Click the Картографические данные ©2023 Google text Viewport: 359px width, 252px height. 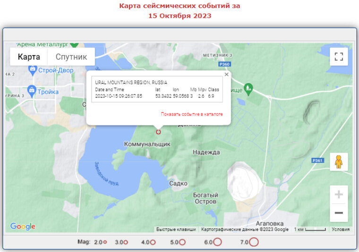point(245,229)
